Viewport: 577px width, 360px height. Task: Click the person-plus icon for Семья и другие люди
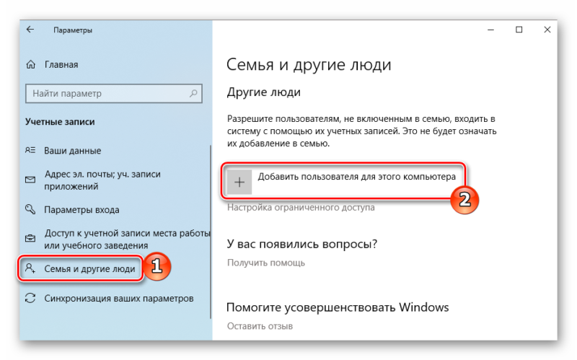(30, 268)
